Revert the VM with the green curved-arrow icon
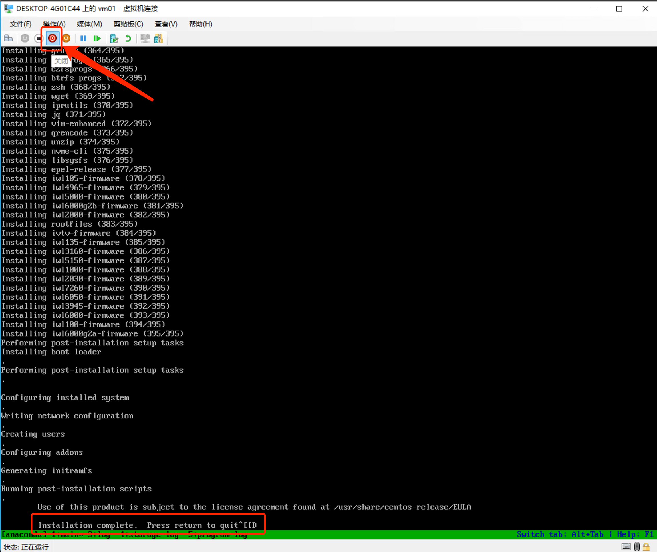The height and width of the screenshot is (552, 657). pyautogui.click(x=128, y=38)
